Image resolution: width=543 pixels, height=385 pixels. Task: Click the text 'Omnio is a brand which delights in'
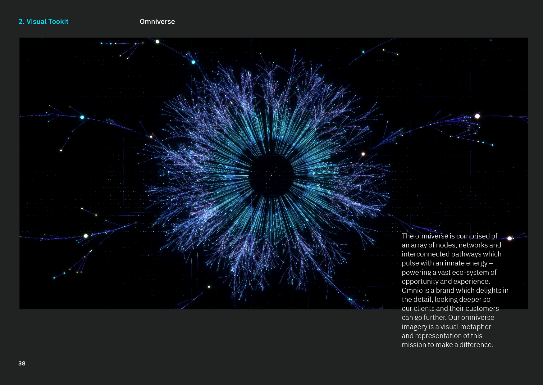point(455,290)
